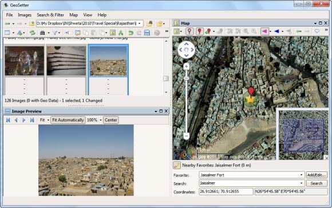Toggle the magenta left triangle button

(264, 31)
